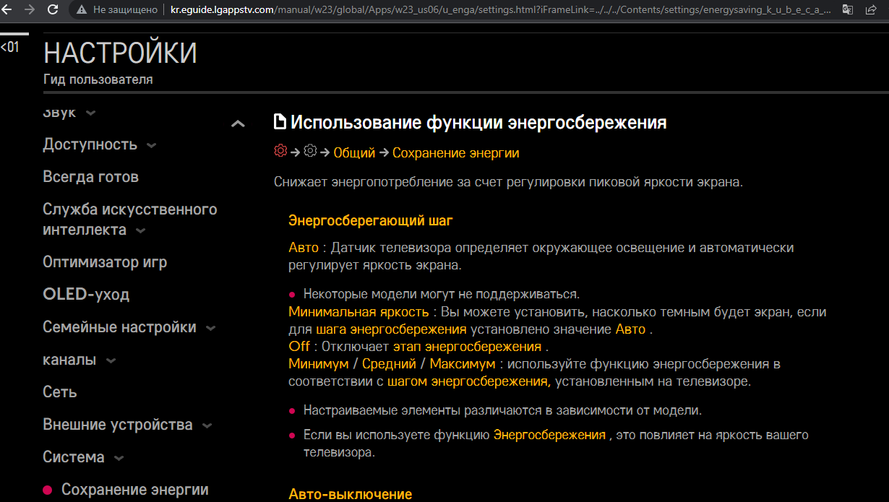This screenshot has height=502, width=889.
Task: Open the 'Сеть' sidebar item
Action: (60, 392)
